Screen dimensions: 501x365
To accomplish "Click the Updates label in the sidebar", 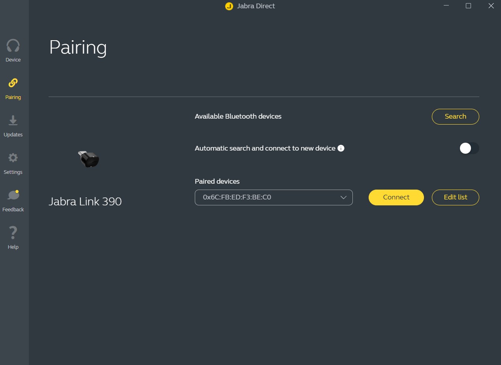I will coord(13,135).
